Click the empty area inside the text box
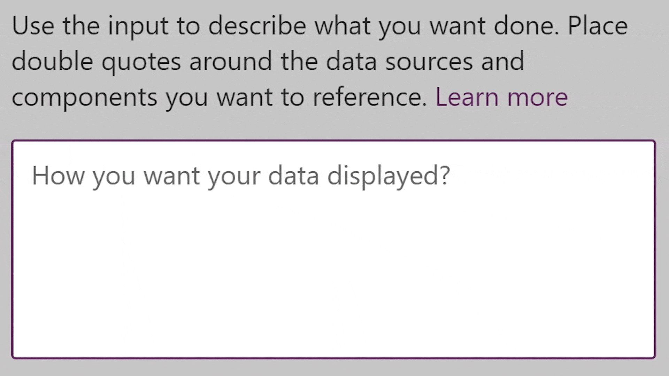 coord(333,272)
